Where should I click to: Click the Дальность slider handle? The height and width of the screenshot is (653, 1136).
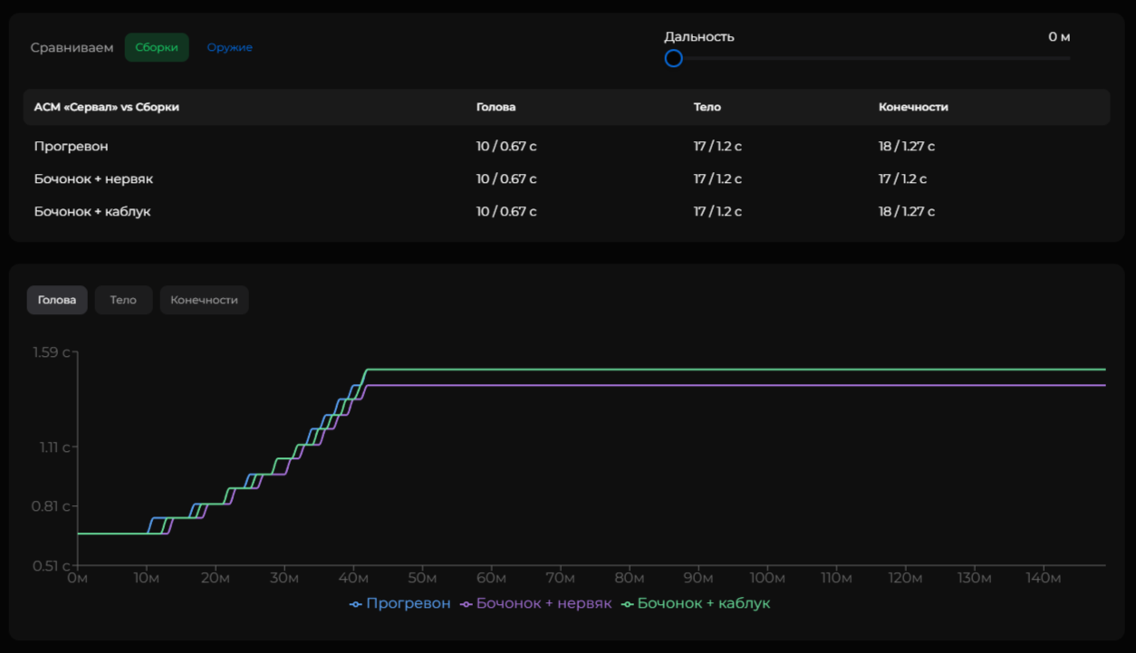[x=673, y=58]
